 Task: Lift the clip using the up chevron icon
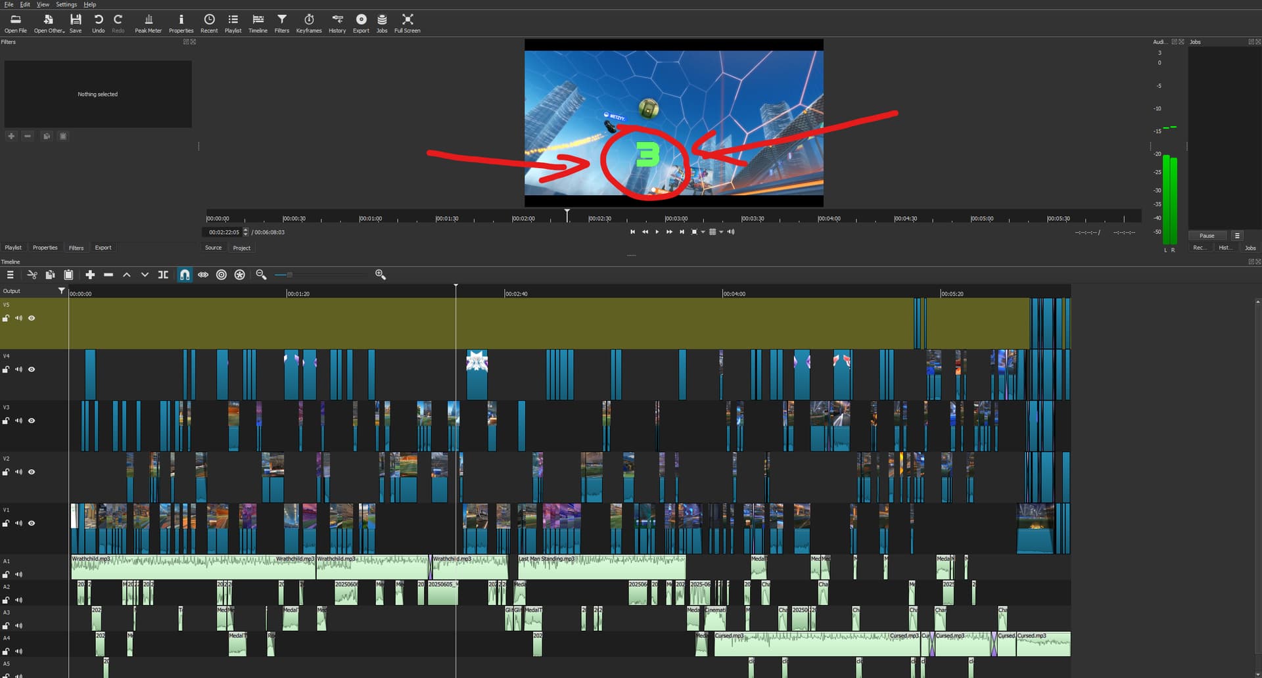127,275
